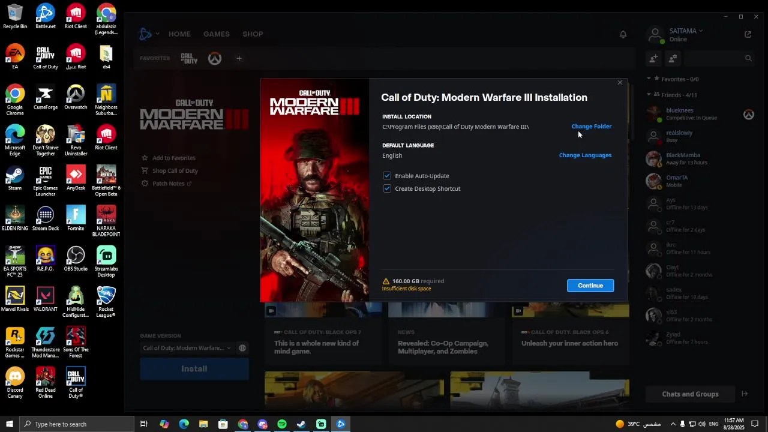Open taskbar clock showing 11:57 AM

point(734,424)
